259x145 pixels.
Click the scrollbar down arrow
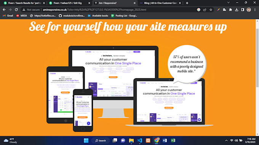click(x=257, y=134)
